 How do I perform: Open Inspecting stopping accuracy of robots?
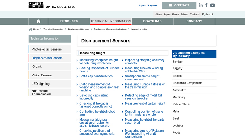click(x=145, y=62)
